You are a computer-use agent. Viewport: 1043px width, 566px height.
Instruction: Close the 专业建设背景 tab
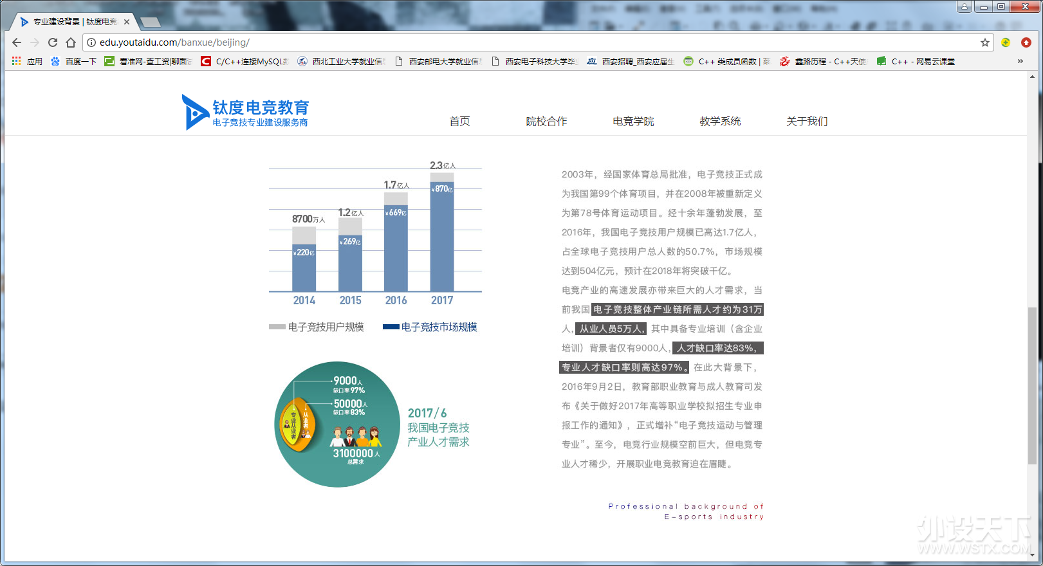127,22
